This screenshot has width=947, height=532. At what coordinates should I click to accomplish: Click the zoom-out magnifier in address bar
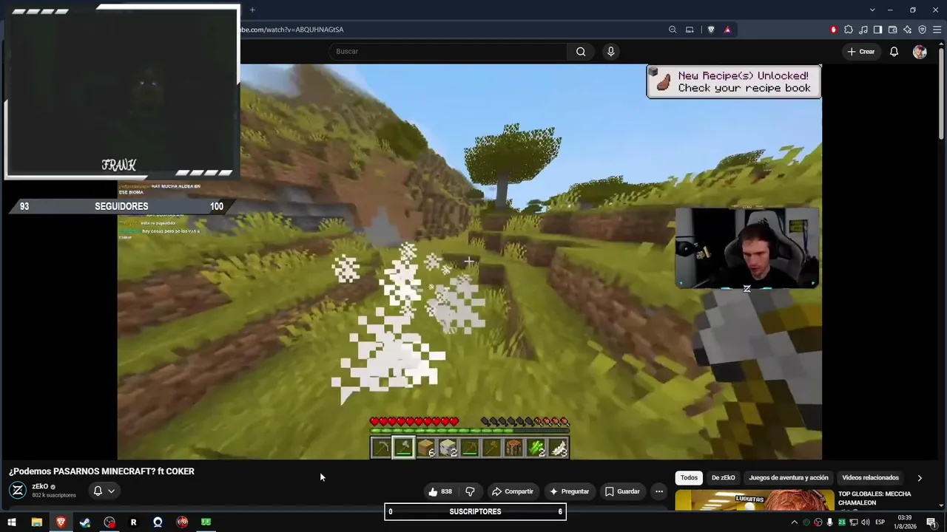[673, 30]
